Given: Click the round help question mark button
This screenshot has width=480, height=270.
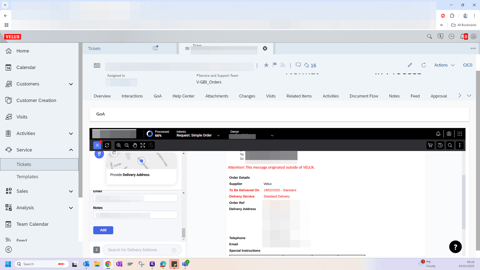Looking at the screenshot, I should (x=455, y=247).
